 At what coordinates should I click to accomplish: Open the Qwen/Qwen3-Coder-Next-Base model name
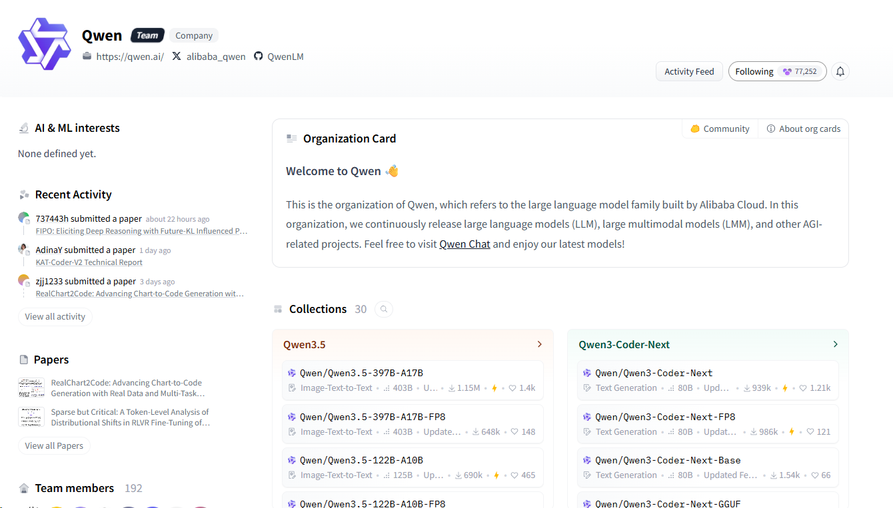(x=668, y=460)
